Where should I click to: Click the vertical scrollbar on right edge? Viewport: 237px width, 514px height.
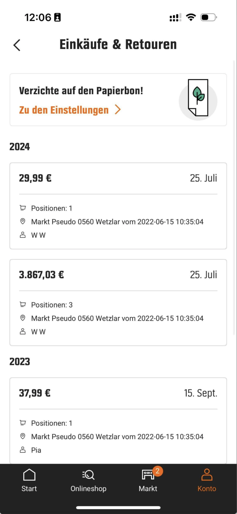pyautogui.click(x=234, y=196)
